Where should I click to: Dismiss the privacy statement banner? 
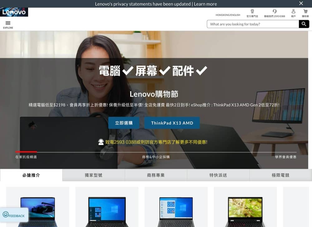coord(301,3)
